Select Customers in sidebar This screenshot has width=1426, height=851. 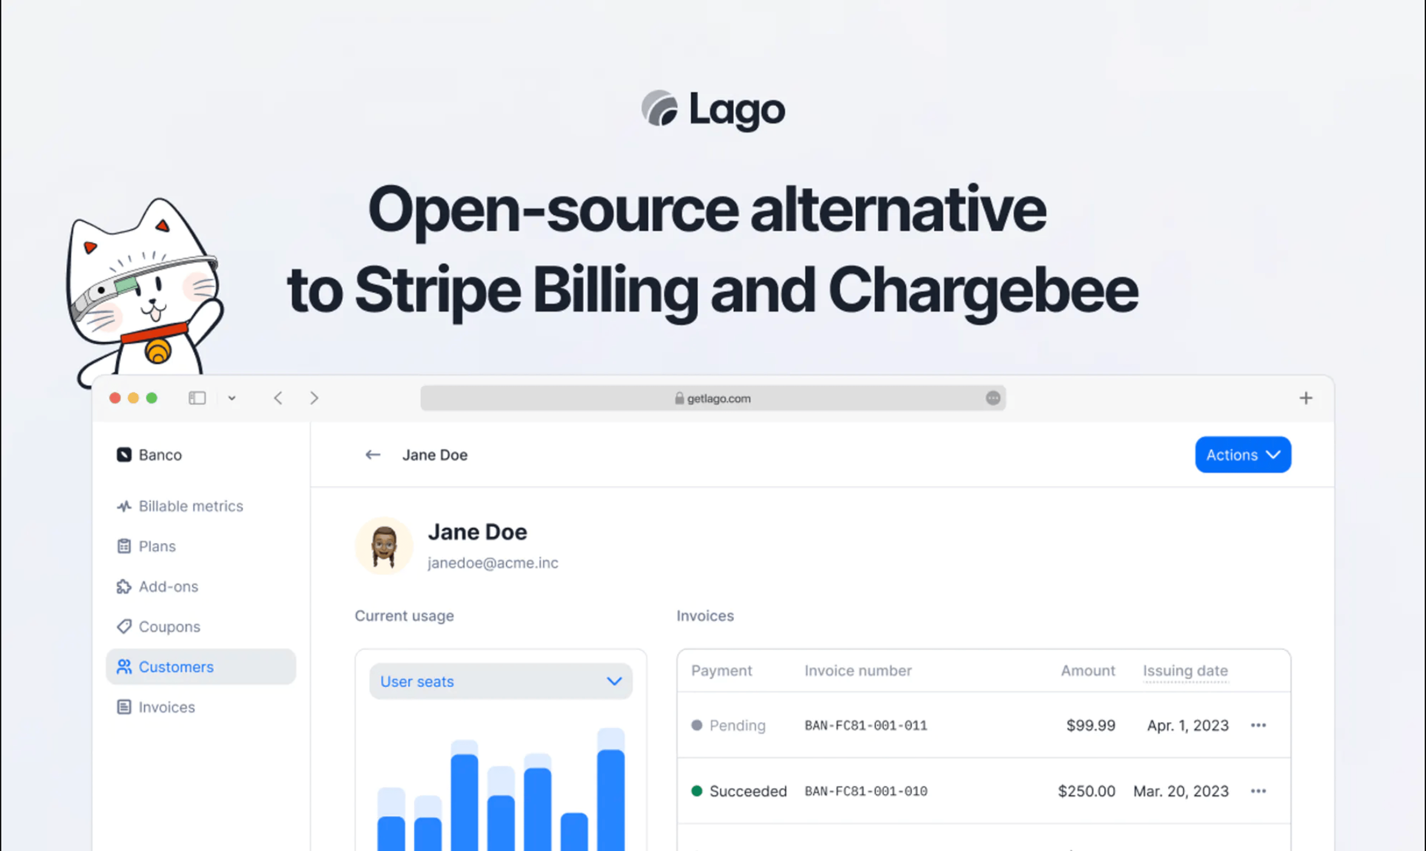(201, 667)
